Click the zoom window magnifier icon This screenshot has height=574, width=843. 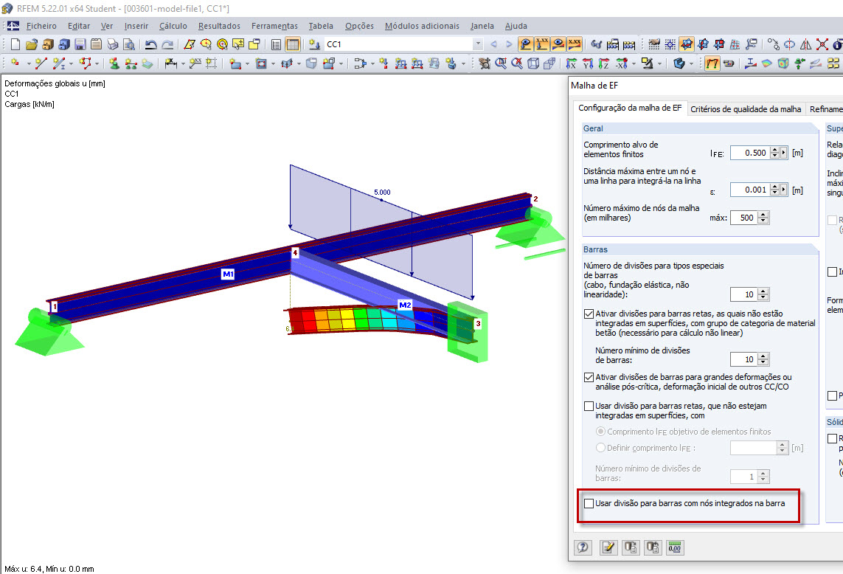pos(501,63)
